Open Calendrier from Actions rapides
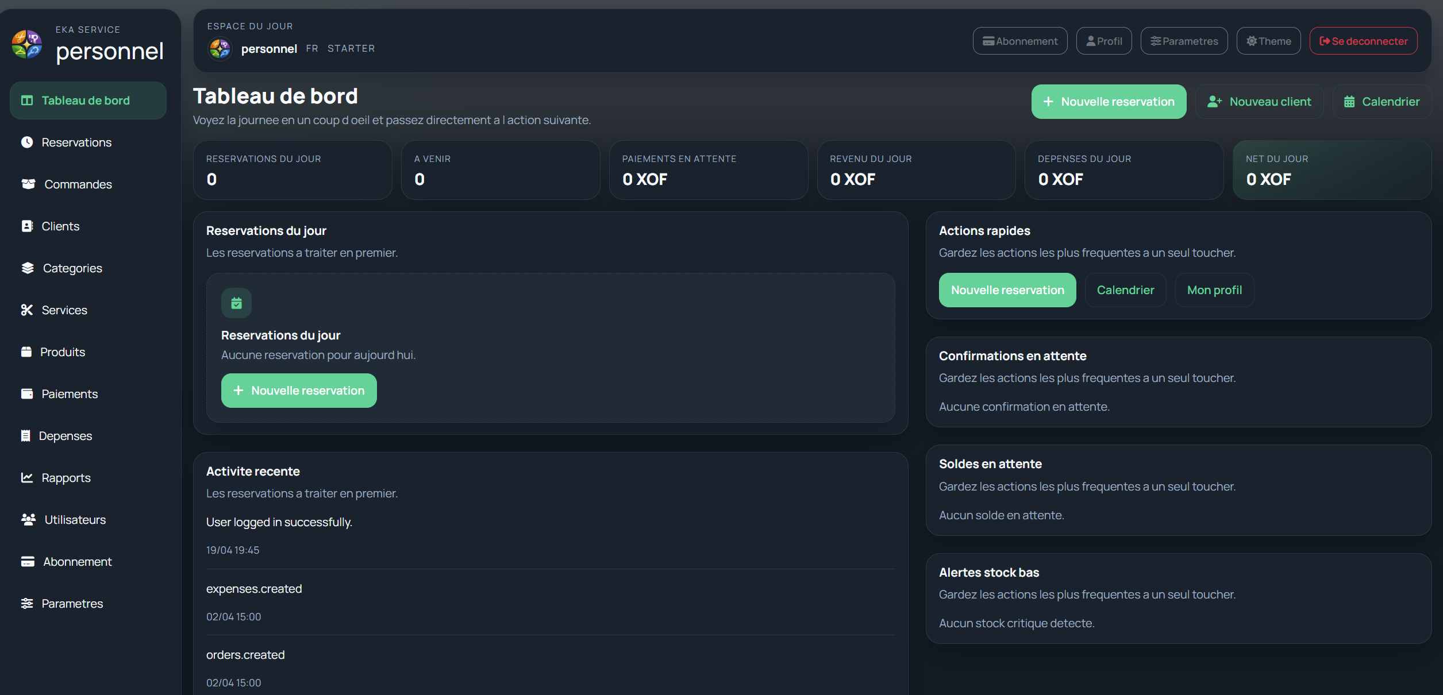 pos(1125,290)
